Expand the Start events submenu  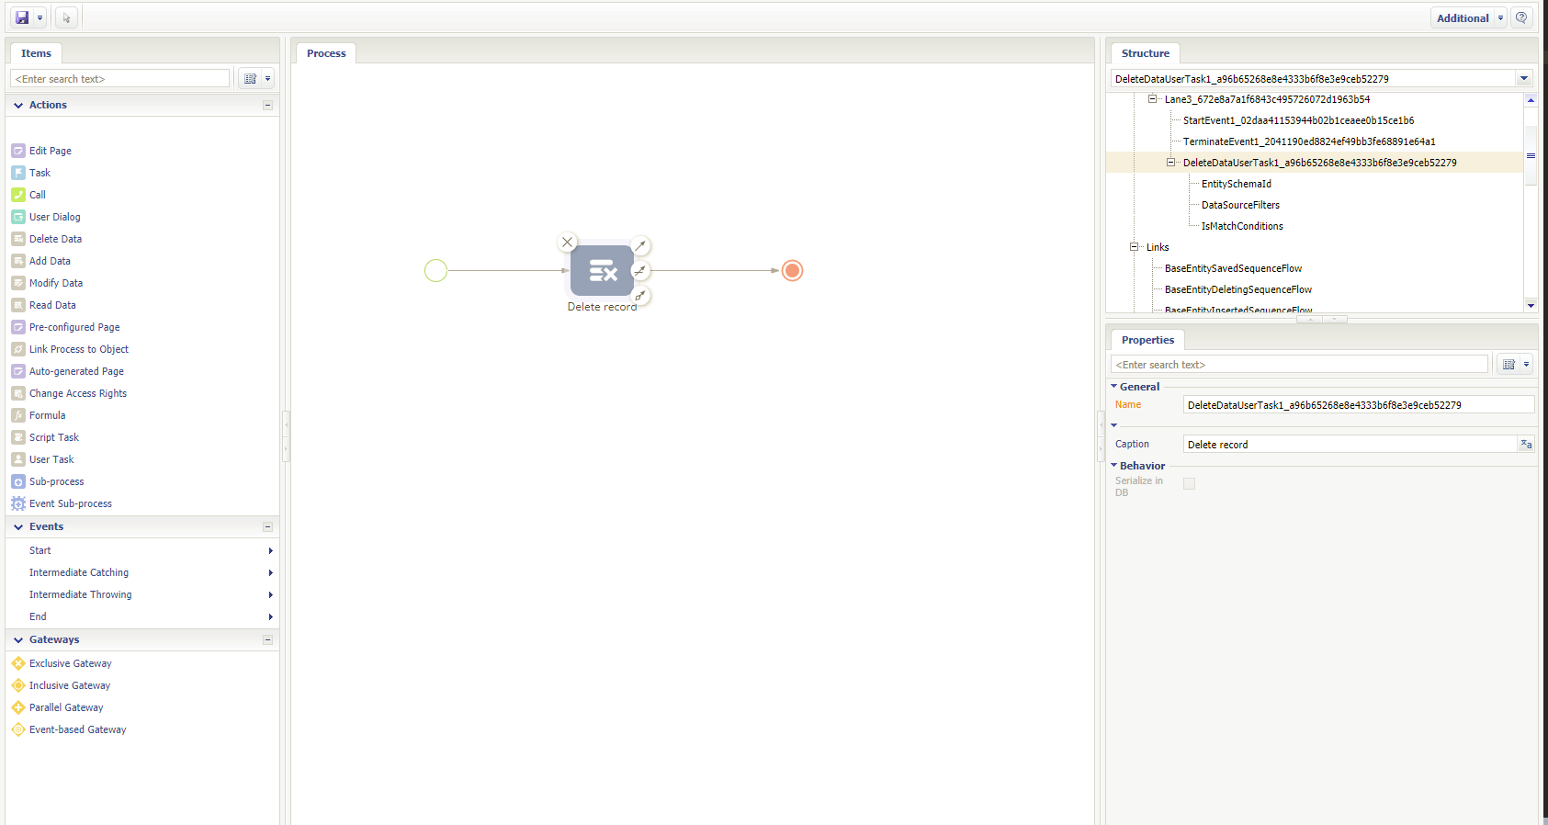[270, 550]
